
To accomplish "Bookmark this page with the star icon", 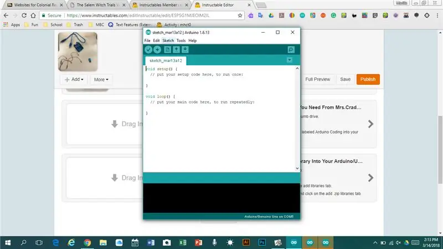I will (240, 15).
